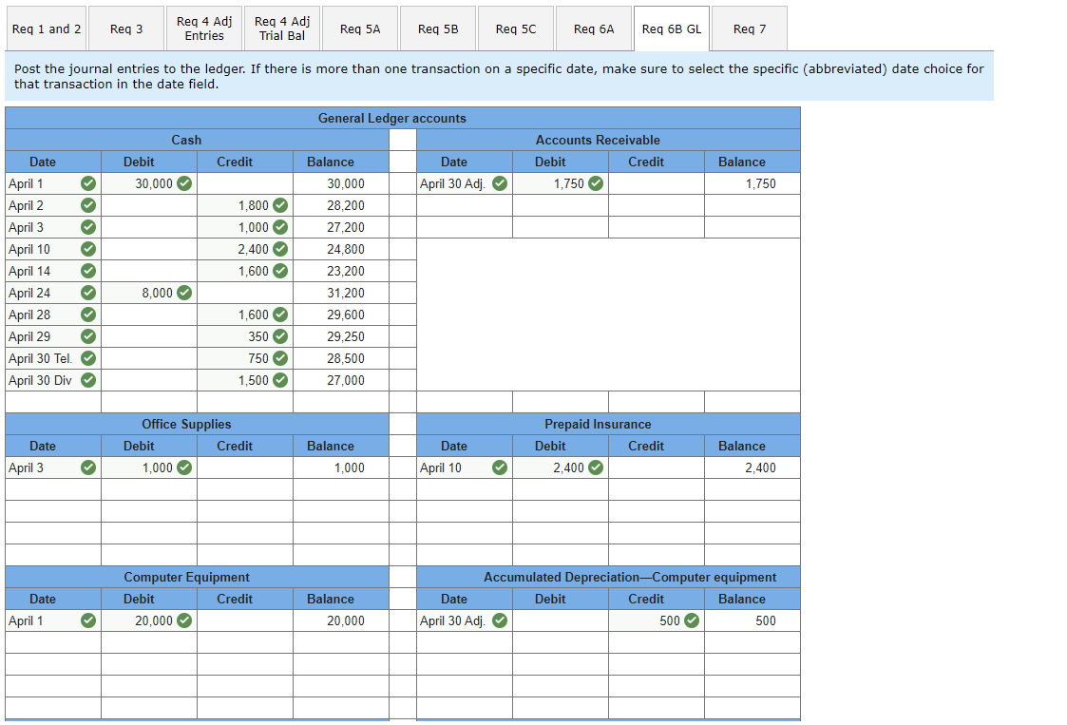Viewport: 1067px width, 725px height.
Task: Open the Req 4 Adj Trial Bal tab
Action: 281,28
